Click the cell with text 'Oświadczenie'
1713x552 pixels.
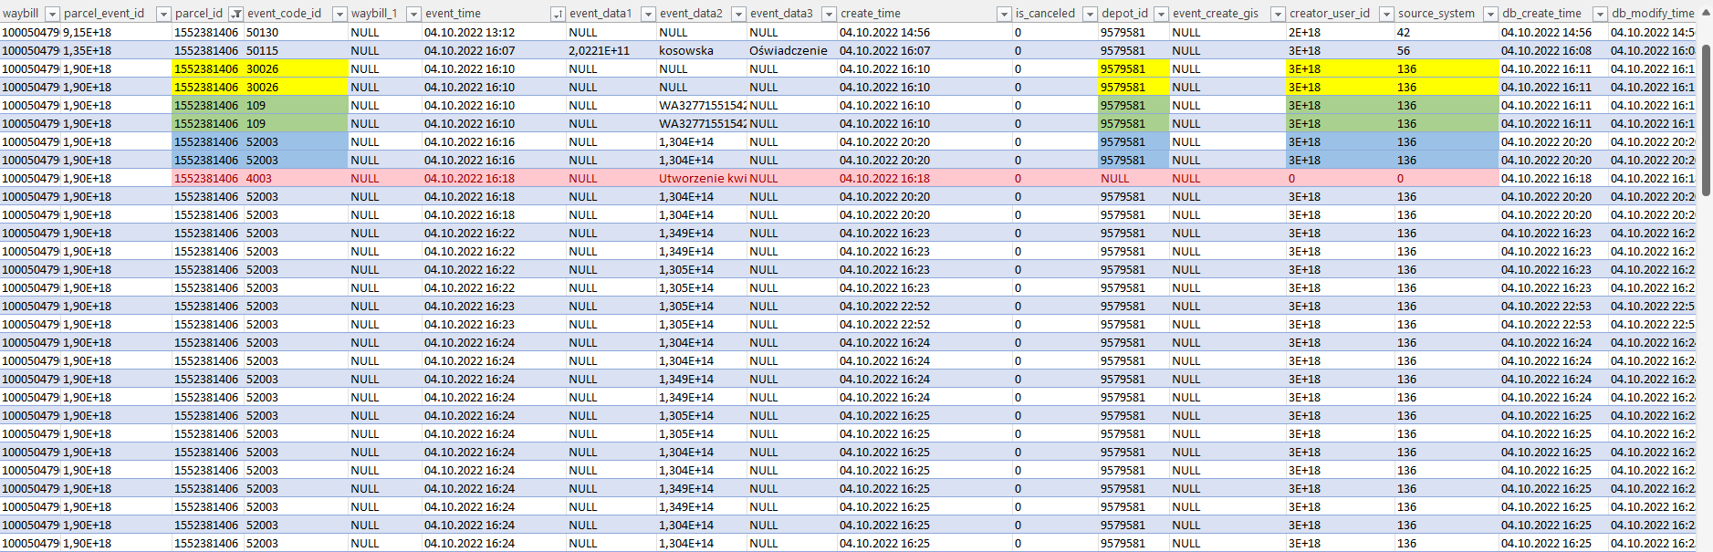pyautogui.click(x=789, y=50)
